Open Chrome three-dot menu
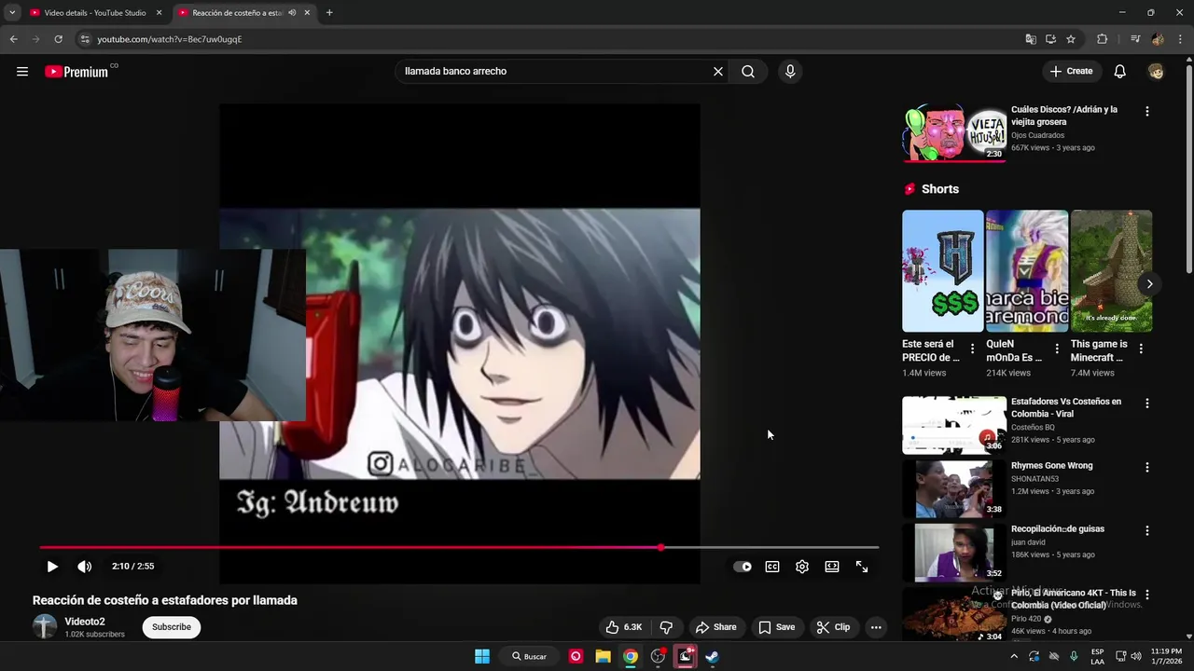Viewport: 1194px width, 671px height. pos(1180,39)
